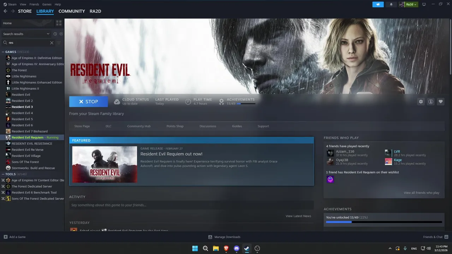Open Oyaji38 friend avatar
The width and height of the screenshot is (452, 254).
(330, 162)
